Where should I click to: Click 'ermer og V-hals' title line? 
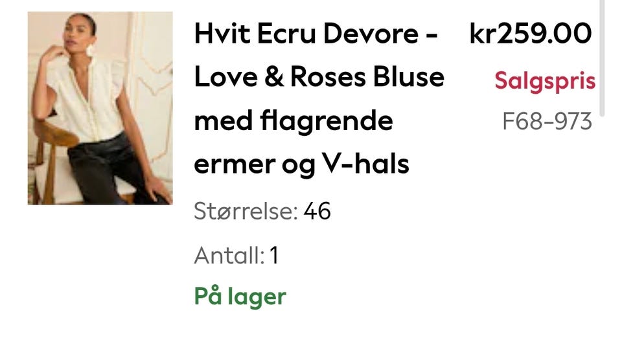tap(301, 164)
